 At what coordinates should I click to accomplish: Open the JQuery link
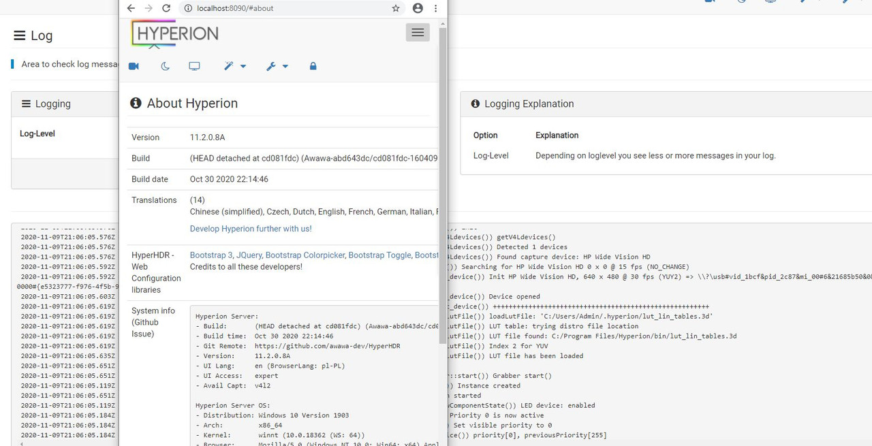pyautogui.click(x=249, y=255)
